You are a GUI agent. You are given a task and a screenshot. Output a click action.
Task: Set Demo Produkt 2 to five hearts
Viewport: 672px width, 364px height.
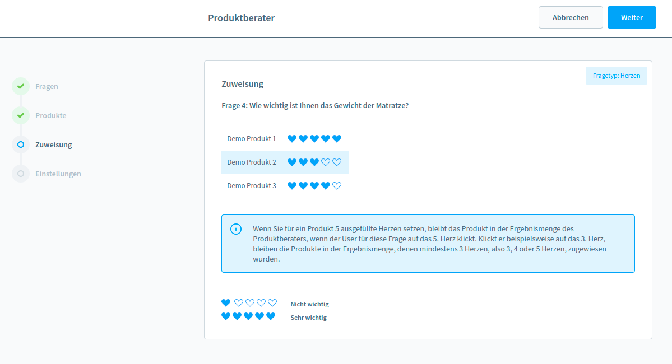click(x=337, y=162)
